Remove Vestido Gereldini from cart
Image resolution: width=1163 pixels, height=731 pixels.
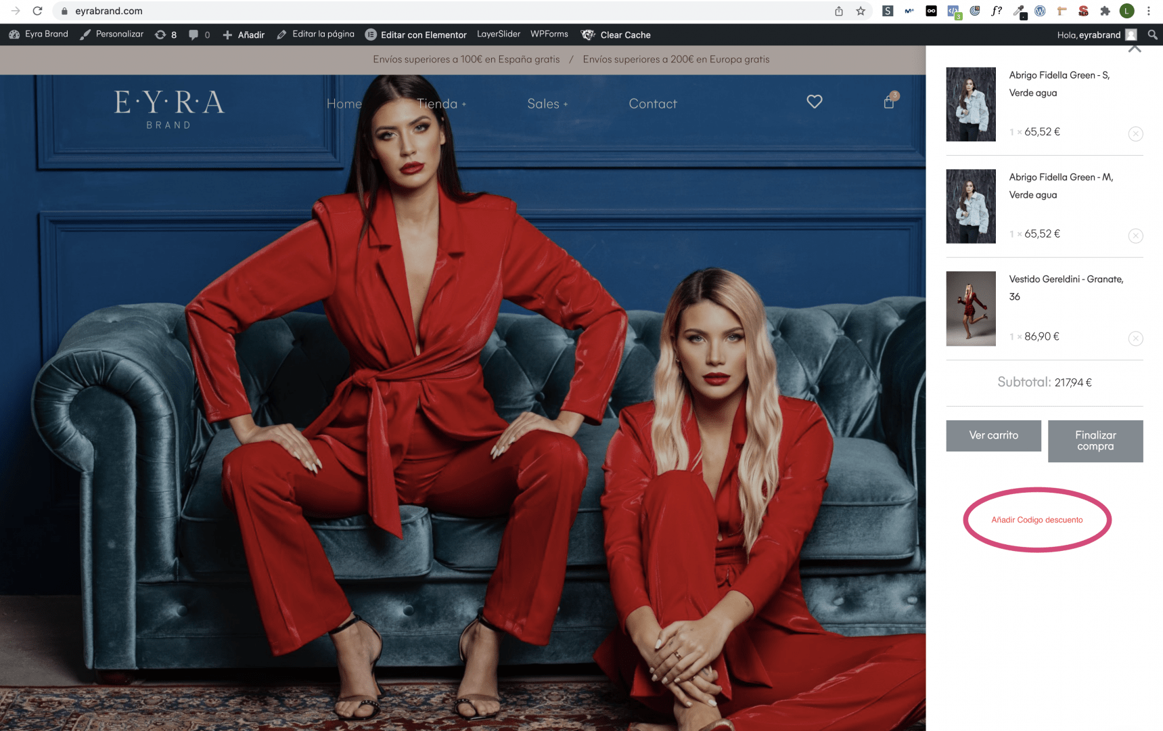(1135, 338)
